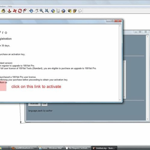Select the Pan hand tool
Screen dimensions: 150x150
[37, 11]
